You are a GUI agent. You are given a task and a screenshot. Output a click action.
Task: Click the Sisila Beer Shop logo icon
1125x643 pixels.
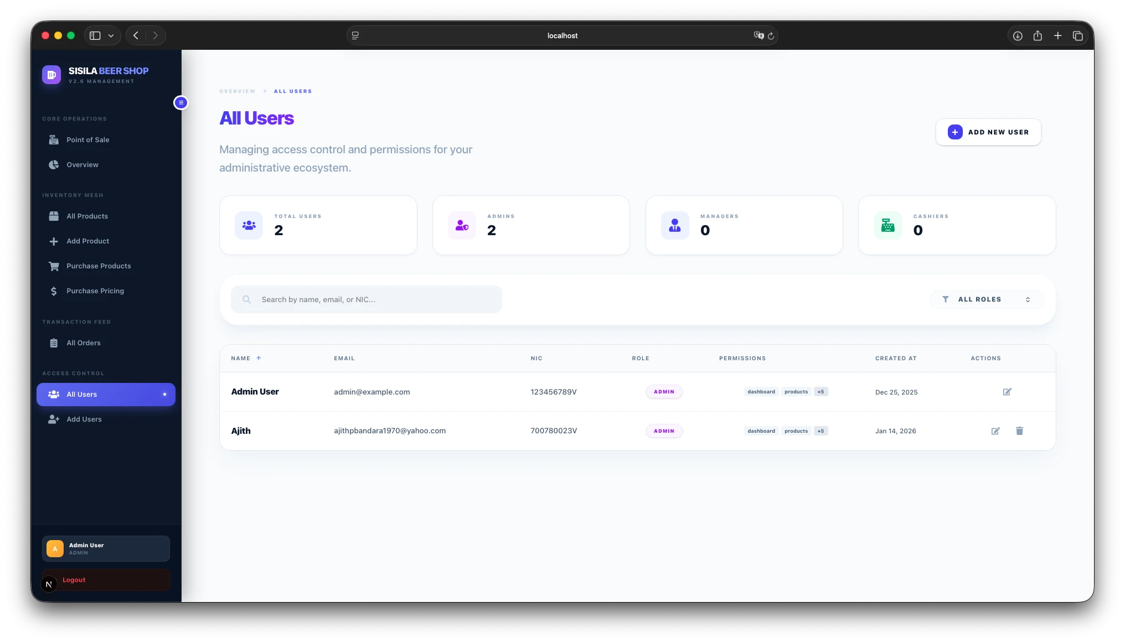[51, 75]
